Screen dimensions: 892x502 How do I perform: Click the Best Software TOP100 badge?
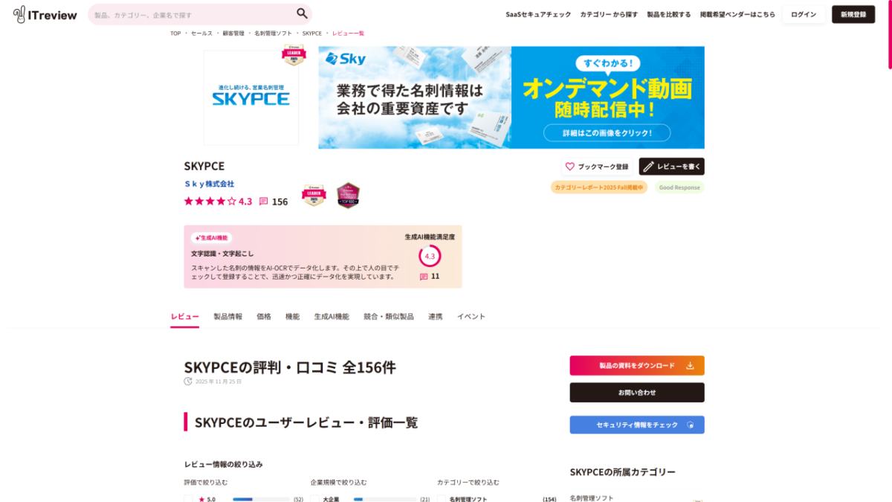(346, 194)
